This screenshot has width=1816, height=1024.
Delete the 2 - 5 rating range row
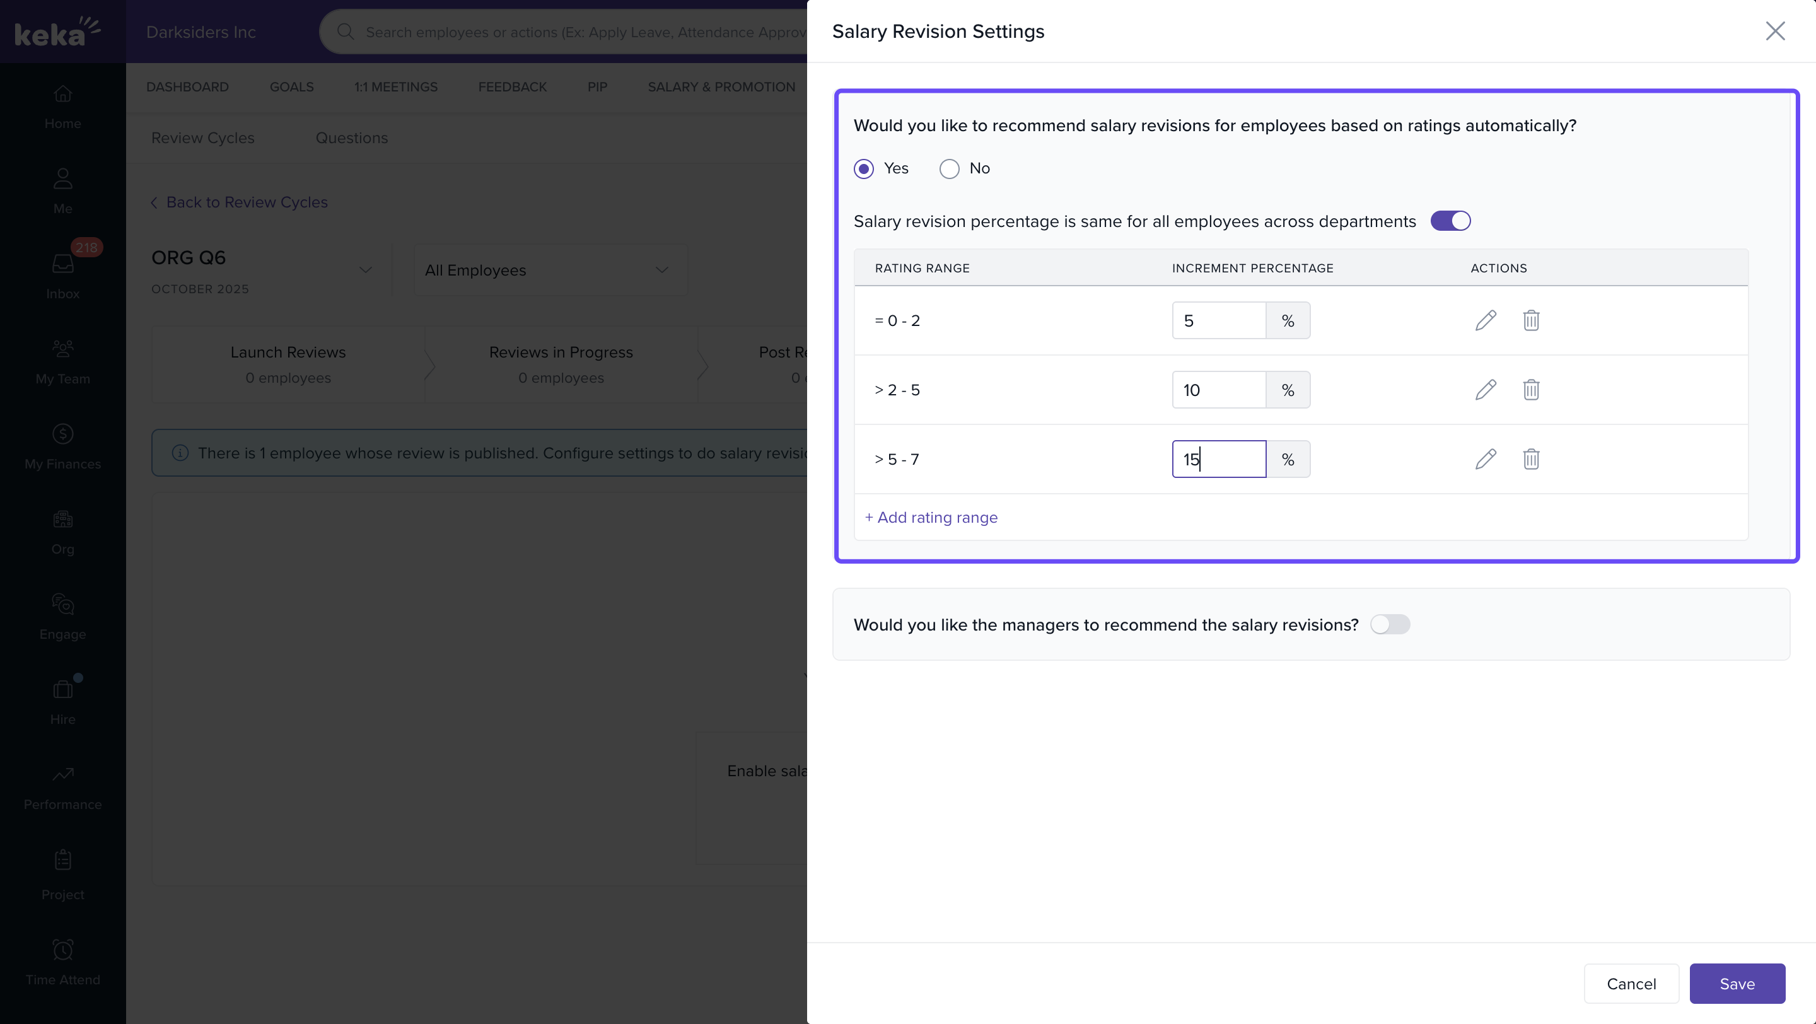[1530, 390]
